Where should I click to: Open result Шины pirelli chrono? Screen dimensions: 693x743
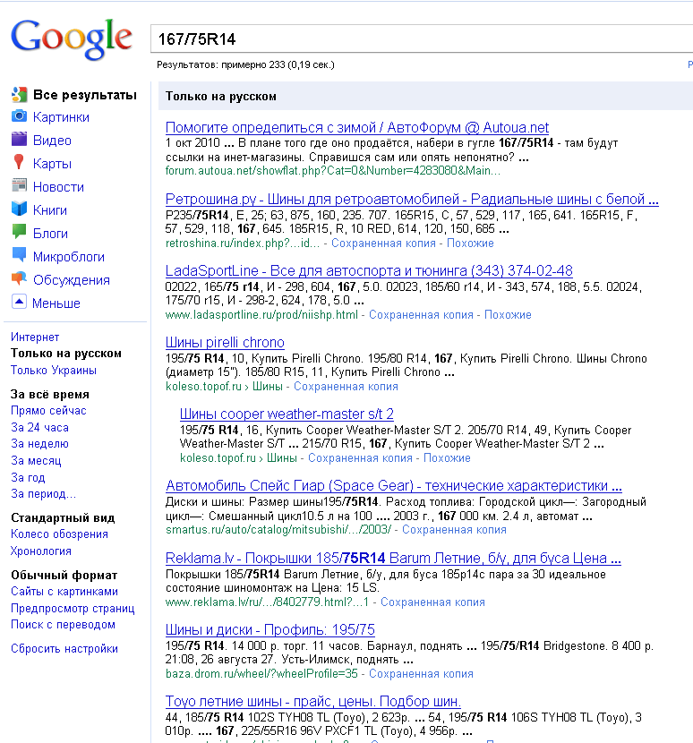click(225, 342)
